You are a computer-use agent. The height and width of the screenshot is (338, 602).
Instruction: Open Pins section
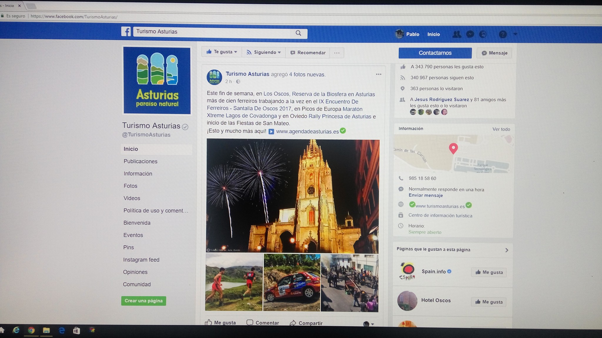click(x=128, y=248)
